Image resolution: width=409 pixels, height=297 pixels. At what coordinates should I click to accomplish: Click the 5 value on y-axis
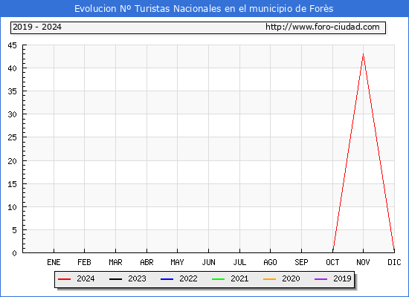click(14, 230)
